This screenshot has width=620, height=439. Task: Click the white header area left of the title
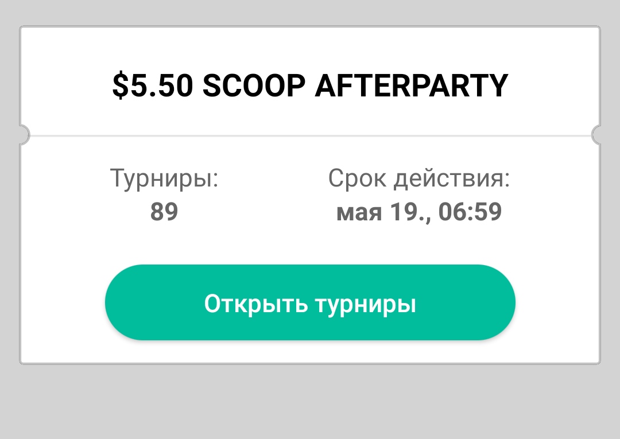67,86
